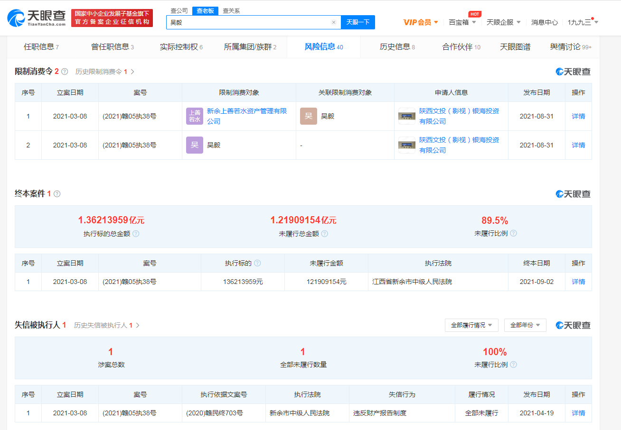This screenshot has width=621, height=430.
Task: Click 吴毅 avatar in row 1 关联对象
Action: click(309, 116)
